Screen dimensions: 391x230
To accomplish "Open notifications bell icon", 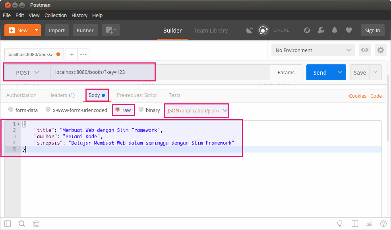I will [x=335, y=30].
